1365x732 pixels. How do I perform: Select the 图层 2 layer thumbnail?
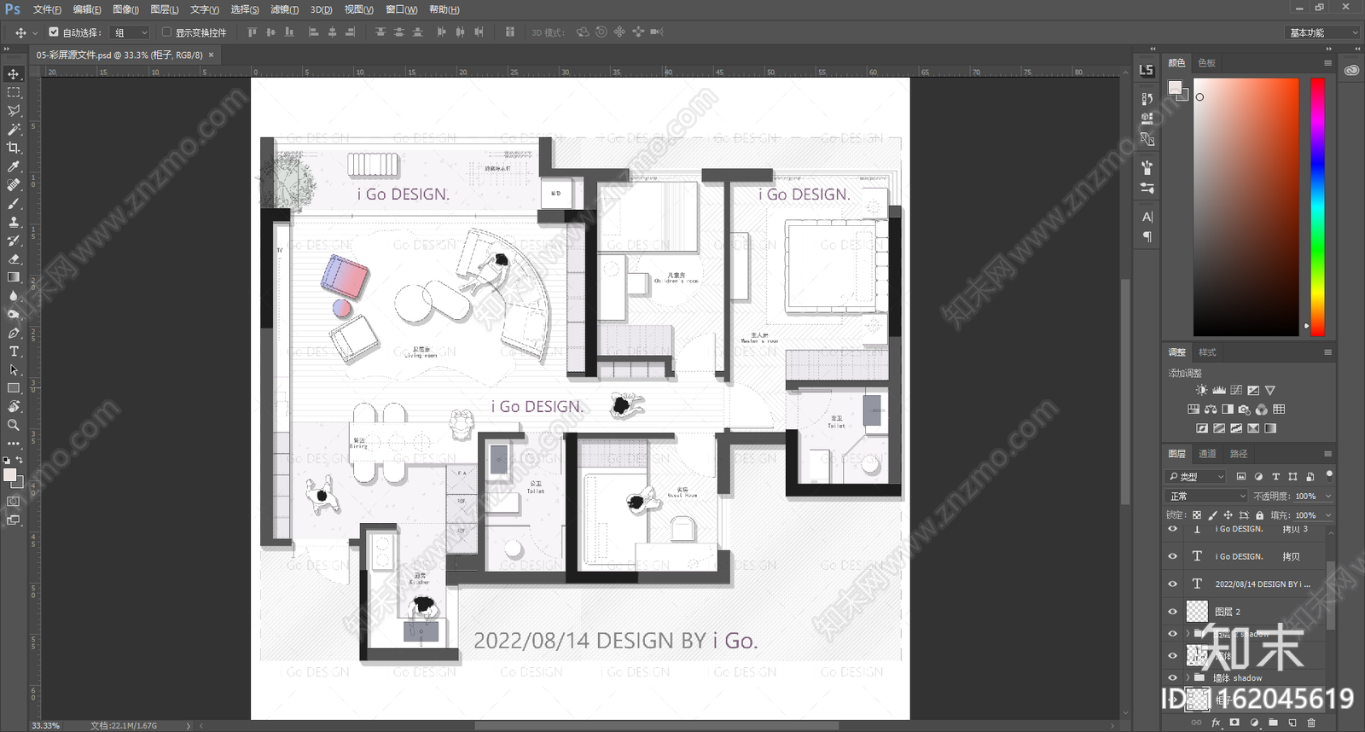[x=1198, y=612]
